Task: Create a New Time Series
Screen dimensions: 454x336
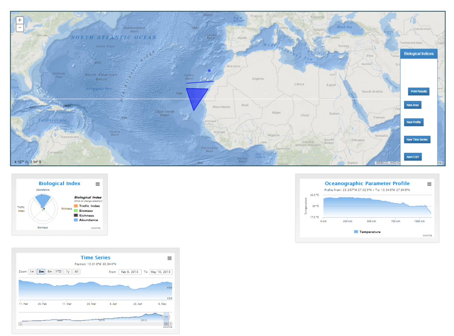Action: (x=417, y=140)
